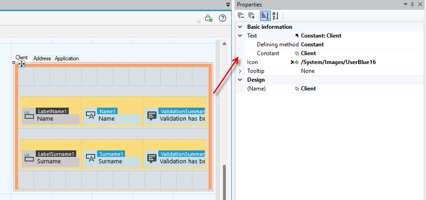
Task: Select the ValidationSummary control in Name row
Action: pyautogui.click(x=175, y=115)
